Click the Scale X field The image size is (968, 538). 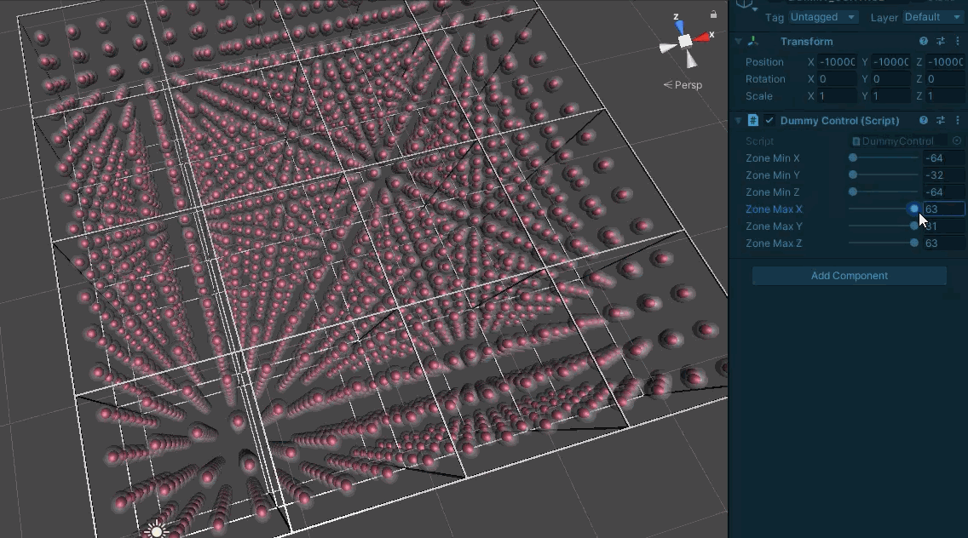837,96
